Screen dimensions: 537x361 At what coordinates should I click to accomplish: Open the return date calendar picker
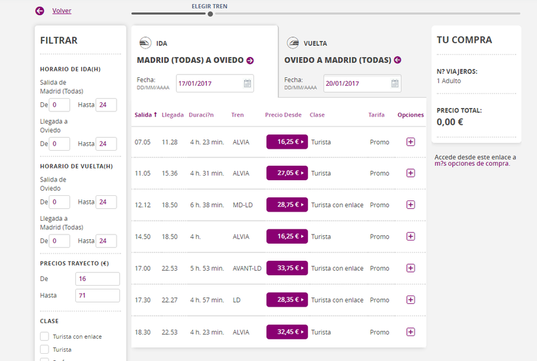pos(394,83)
